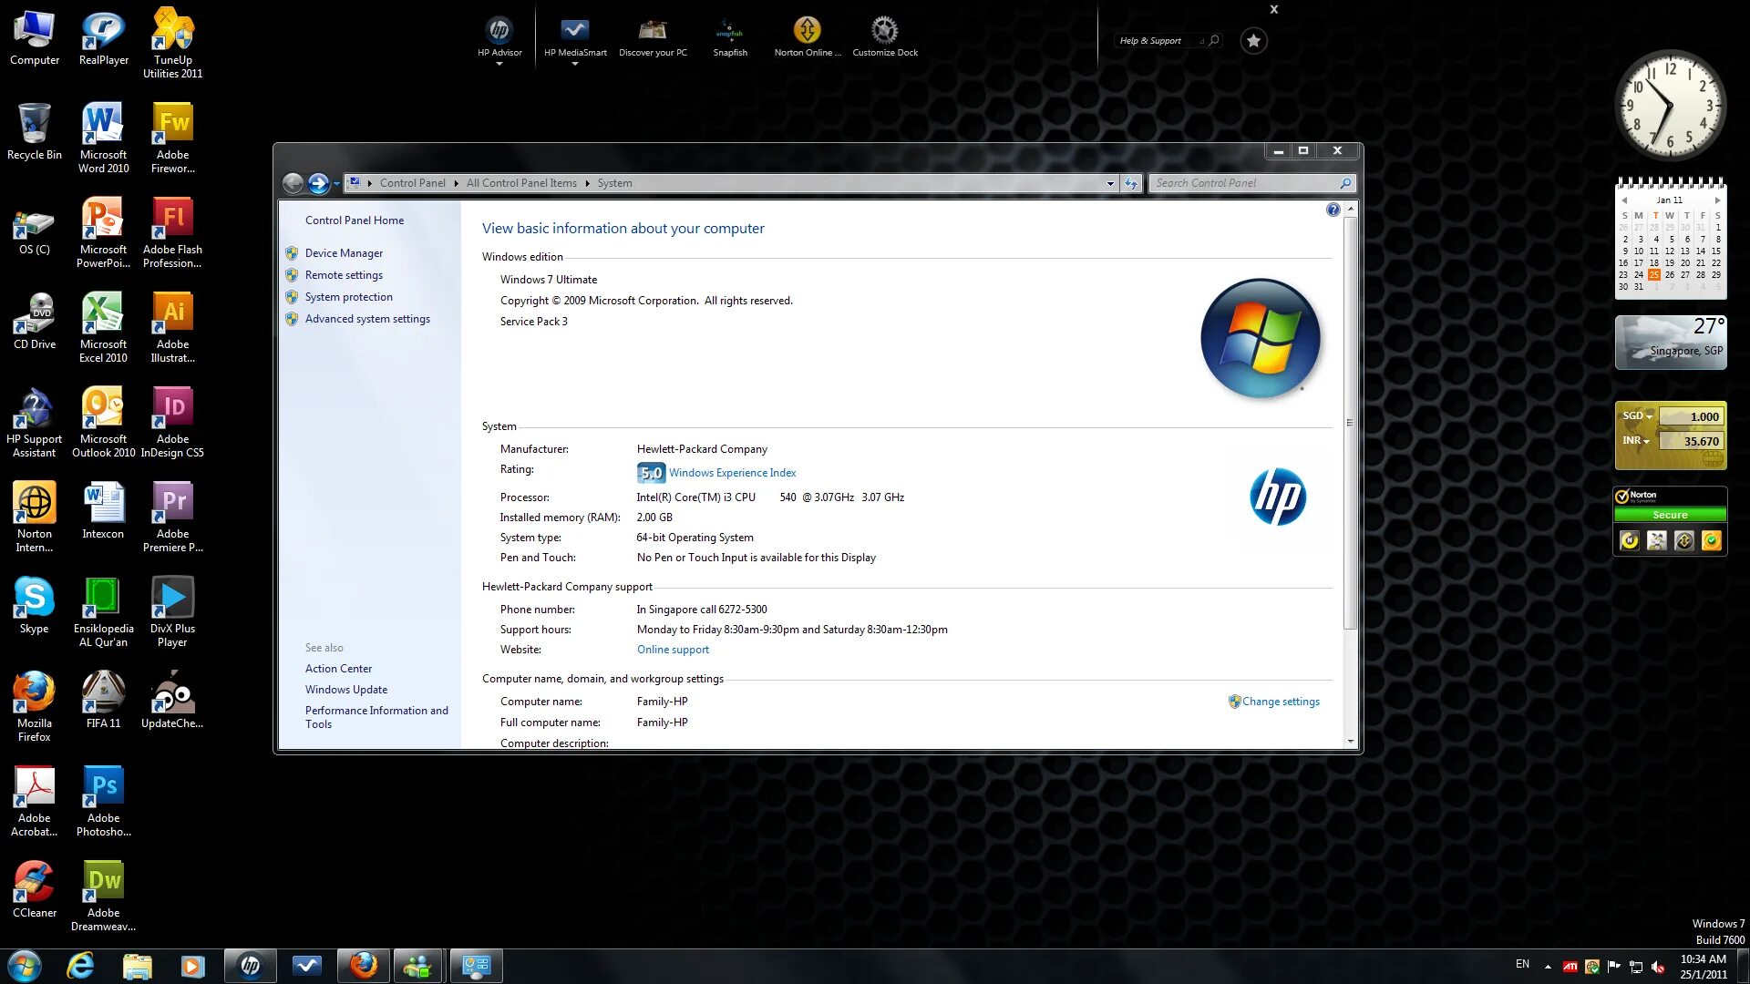Screen dimensions: 1750x984
Task: Open TuneUp Utilities 2011 shortcut
Action: point(172,44)
